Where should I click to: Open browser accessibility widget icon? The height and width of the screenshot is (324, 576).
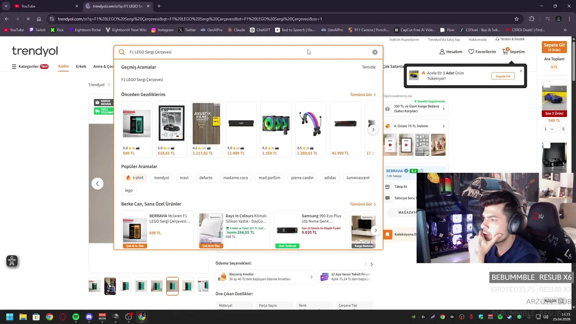click(x=12, y=261)
